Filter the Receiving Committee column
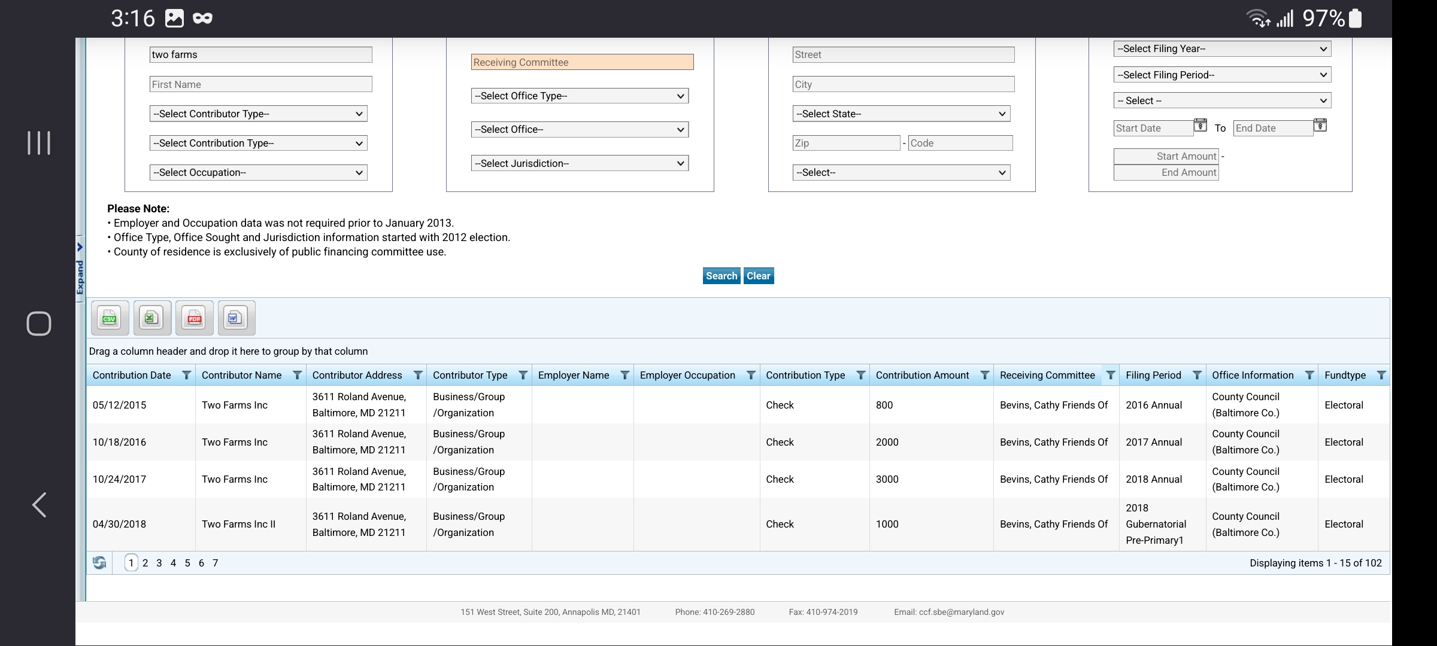Screen dimensions: 1437x646 tap(1110, 375)
